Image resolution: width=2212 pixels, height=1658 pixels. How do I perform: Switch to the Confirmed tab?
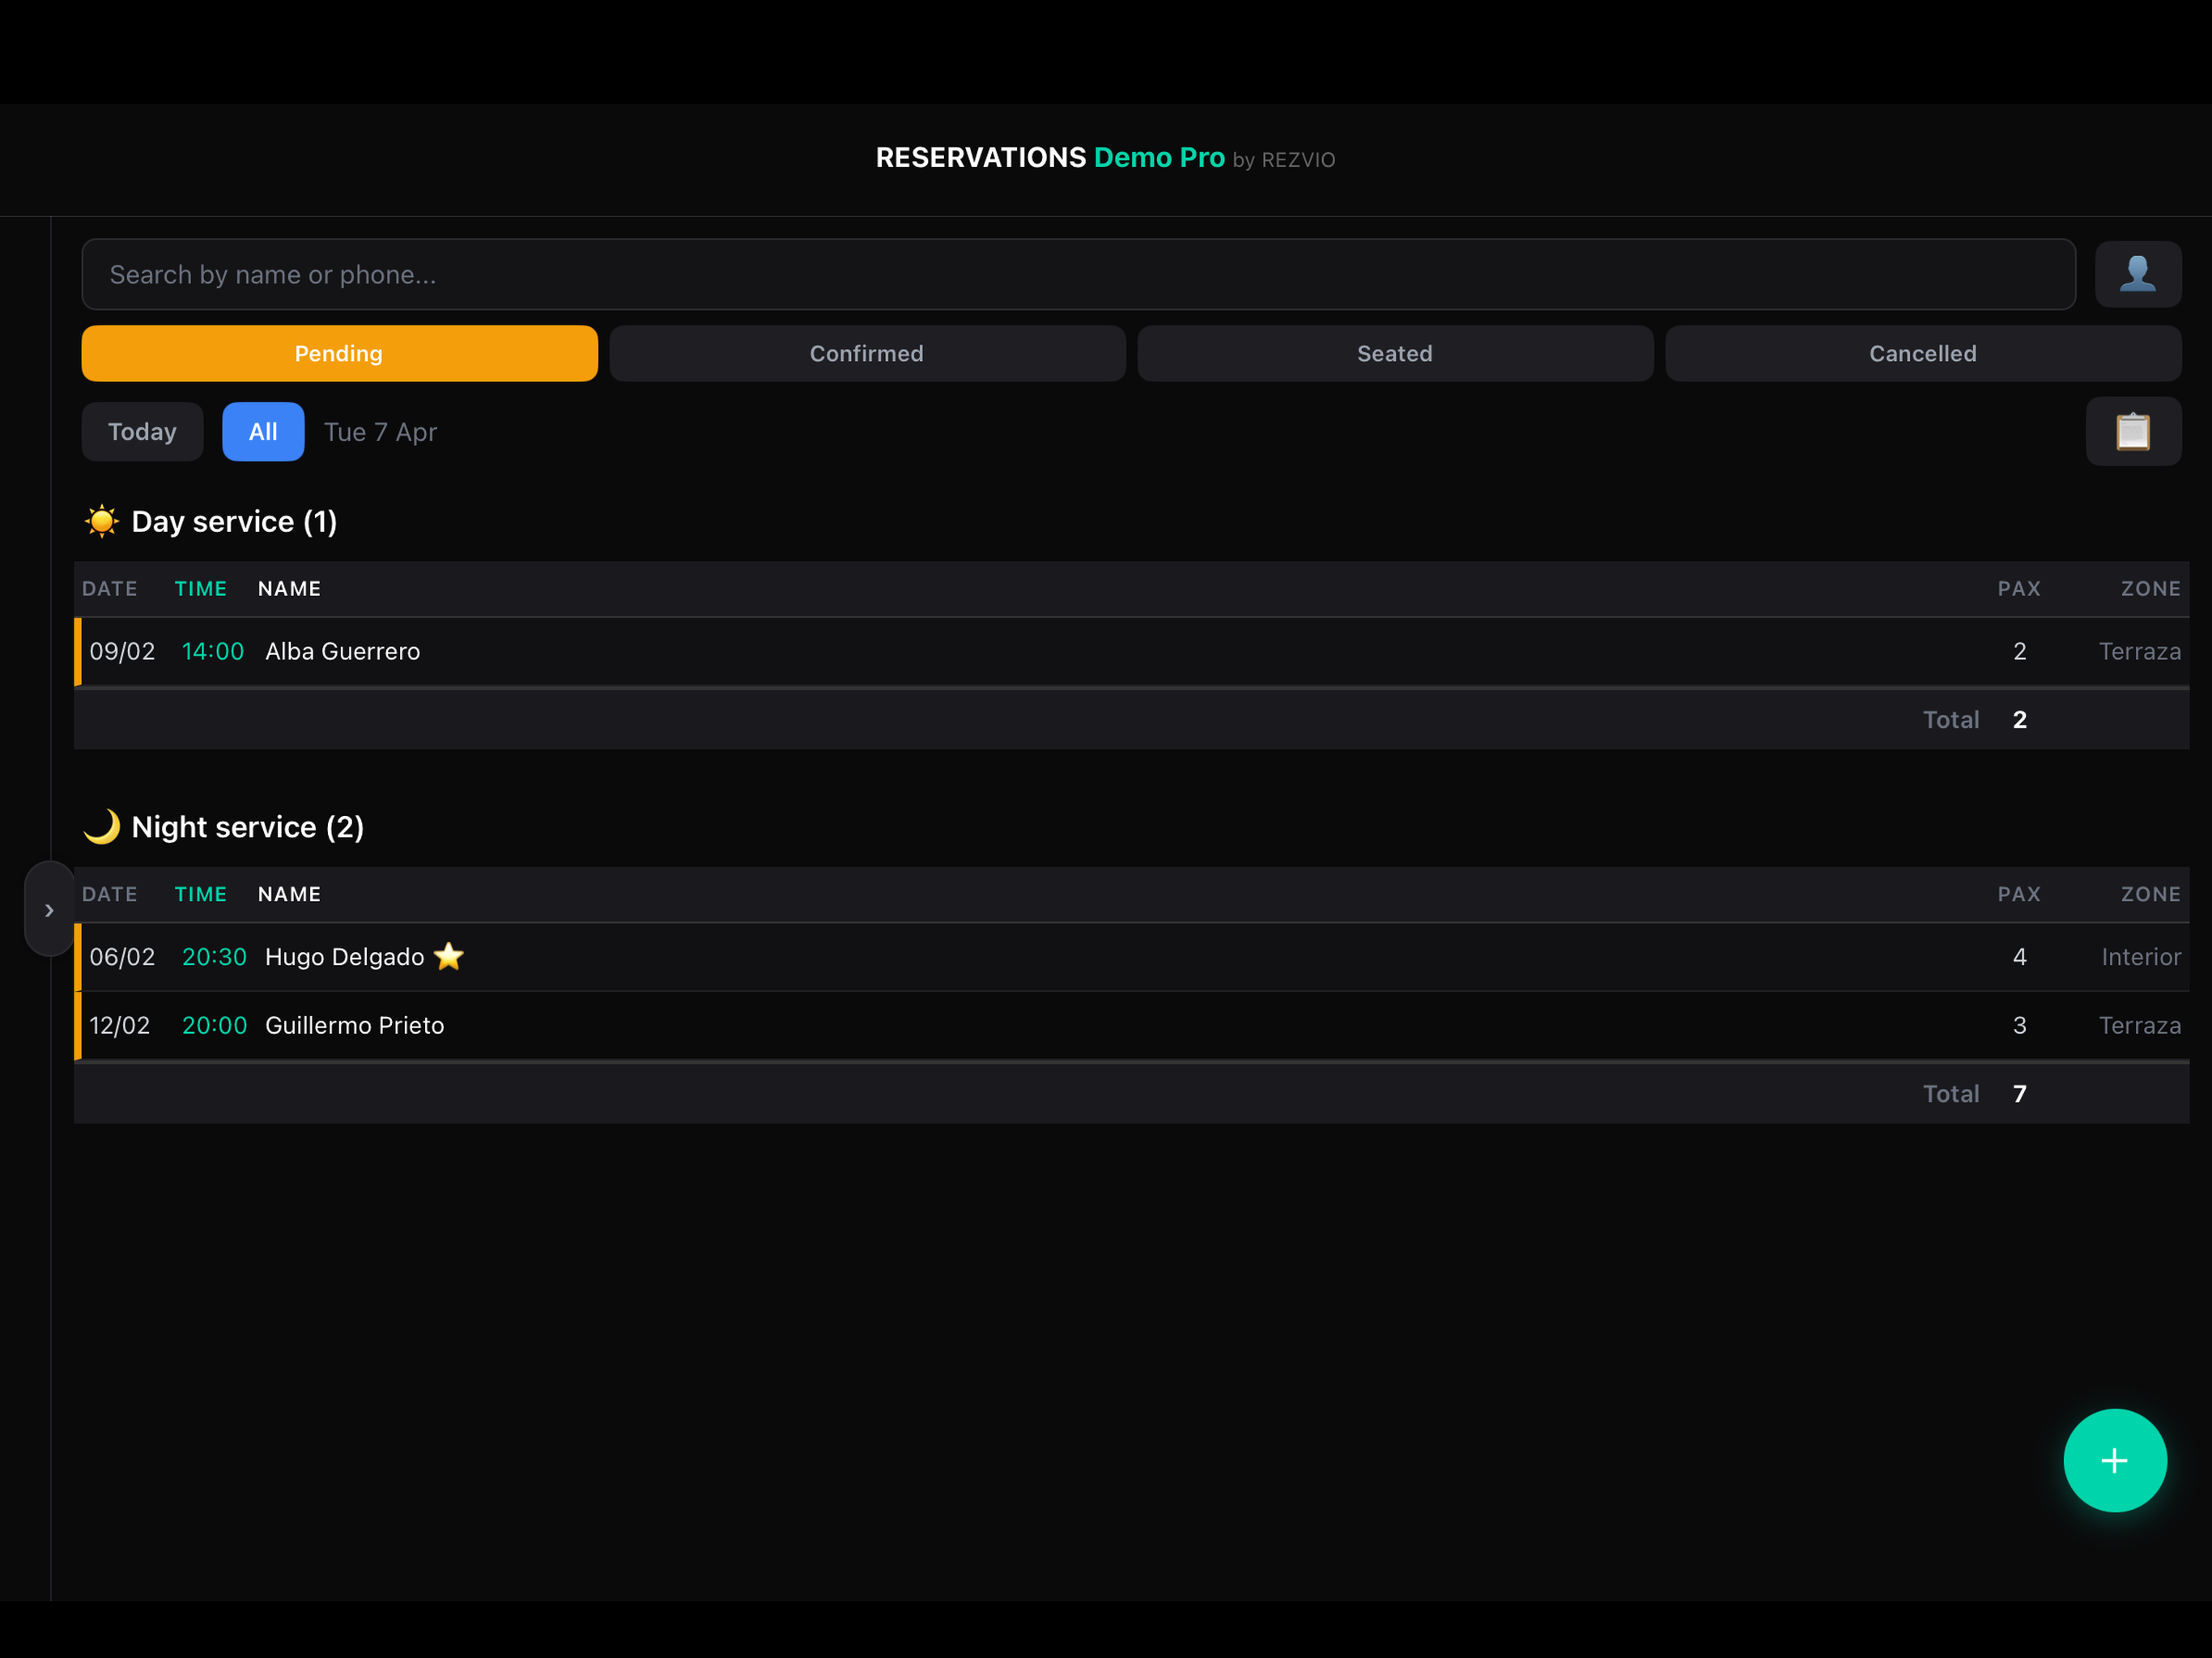click(x=867, y=353)
